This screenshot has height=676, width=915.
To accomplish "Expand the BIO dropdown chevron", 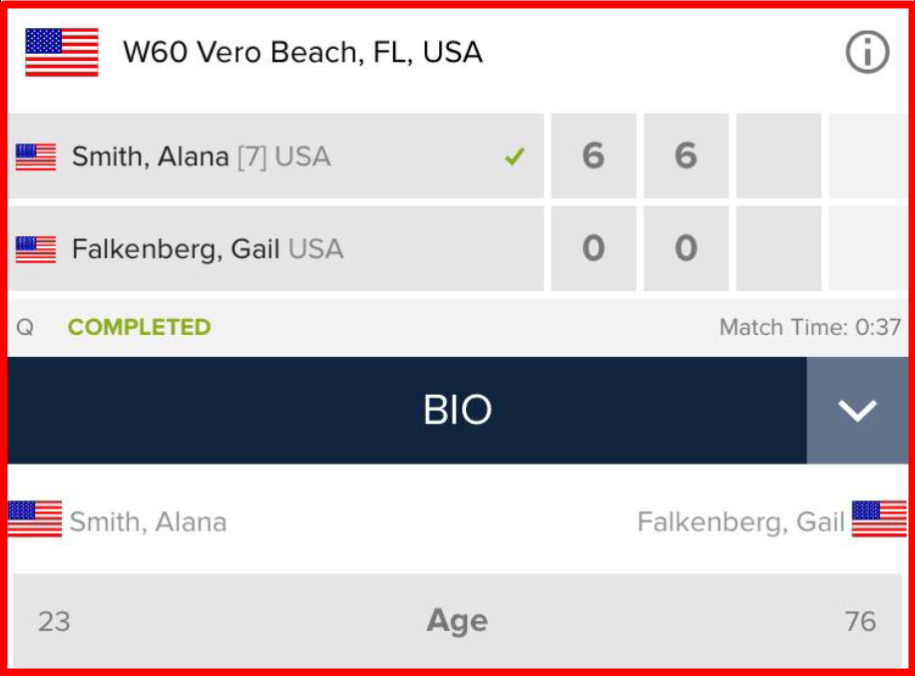I will (x=857, y=411).
